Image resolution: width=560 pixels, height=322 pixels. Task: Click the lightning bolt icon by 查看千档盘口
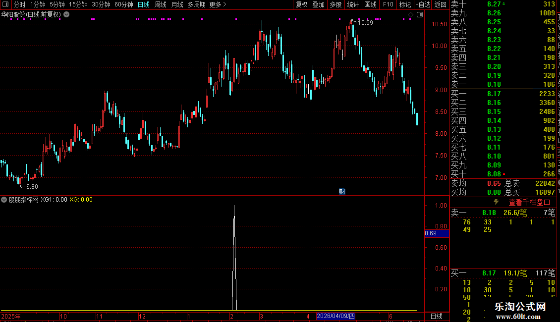tap(496, 202)
